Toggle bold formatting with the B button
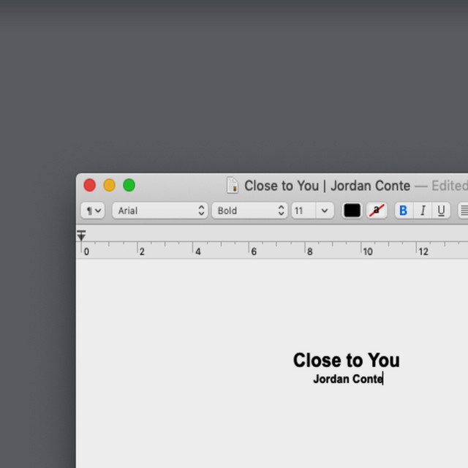 point(404,211)
